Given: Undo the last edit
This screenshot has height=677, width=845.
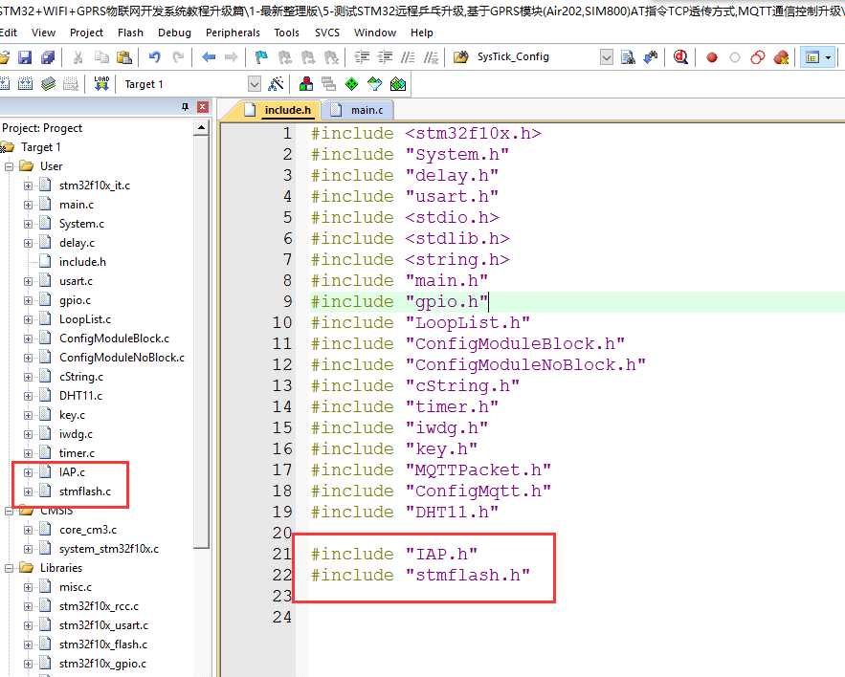Looking at the screenshot, I should coord(155,57).
